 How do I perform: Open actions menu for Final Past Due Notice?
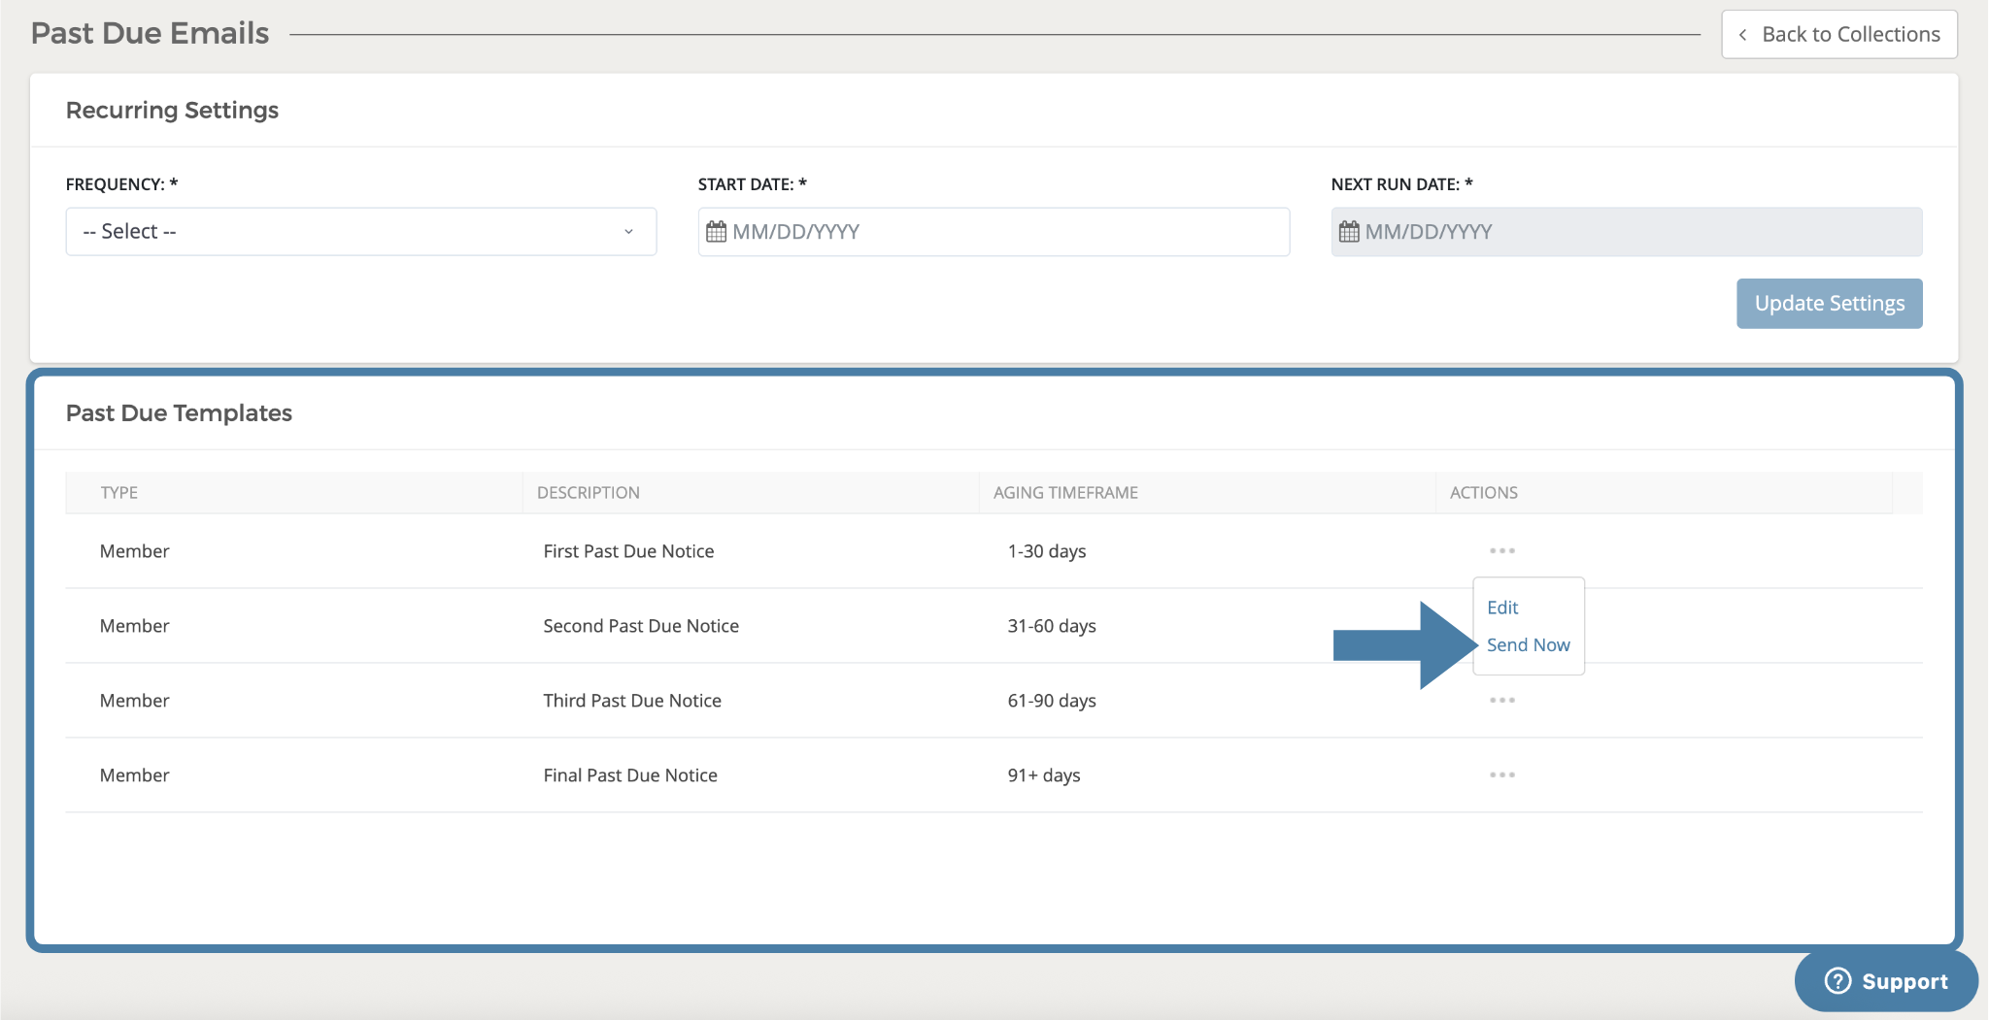click(1501, 775)
